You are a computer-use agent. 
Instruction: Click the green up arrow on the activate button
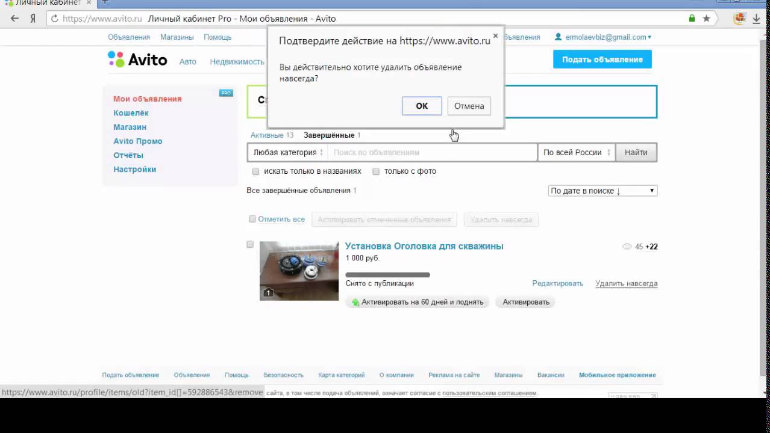355,302
